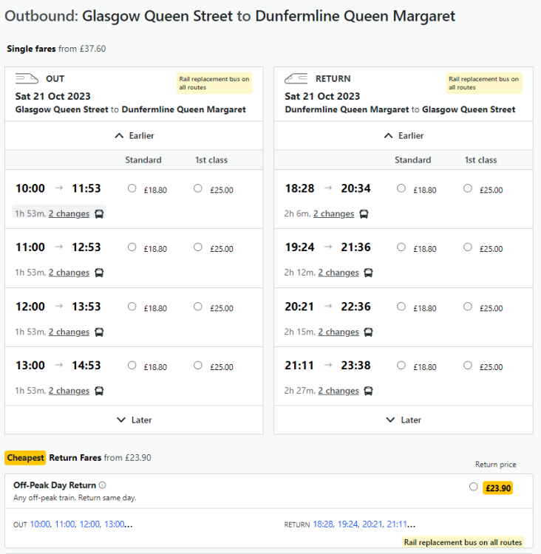Click the yellow Cheapest badge
The height and width of the screenshot is (554, 541).
tap(25, 458)
